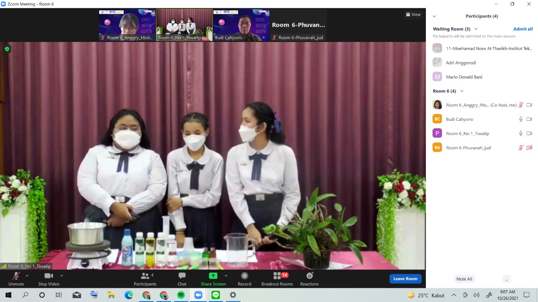Select Budi Cahyono's video thumbnail
This screenshot has height=302, width=538.
click(241, 25)
